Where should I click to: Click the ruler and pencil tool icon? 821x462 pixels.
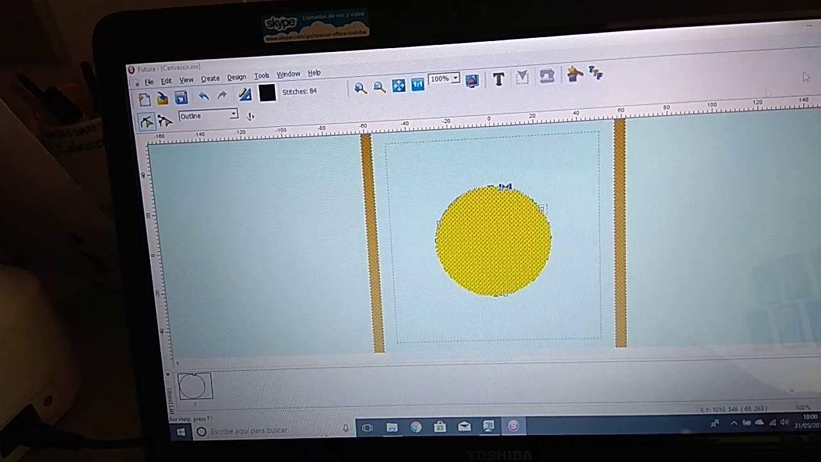(x=244, y=94)
